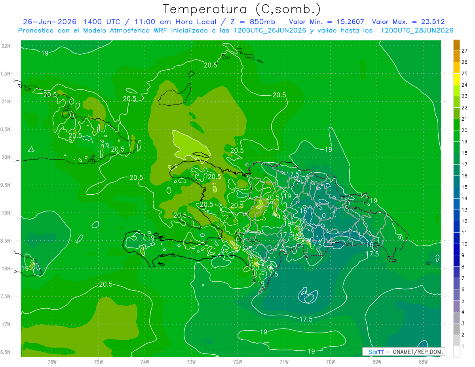
Task: Select the date '26-Jun-2026' in header
Action: 49,22
